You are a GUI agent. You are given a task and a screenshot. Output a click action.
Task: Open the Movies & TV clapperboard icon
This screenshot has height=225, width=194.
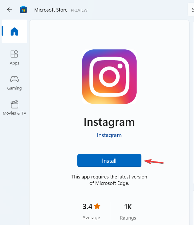pyautogui.click(x=14, y=104)
